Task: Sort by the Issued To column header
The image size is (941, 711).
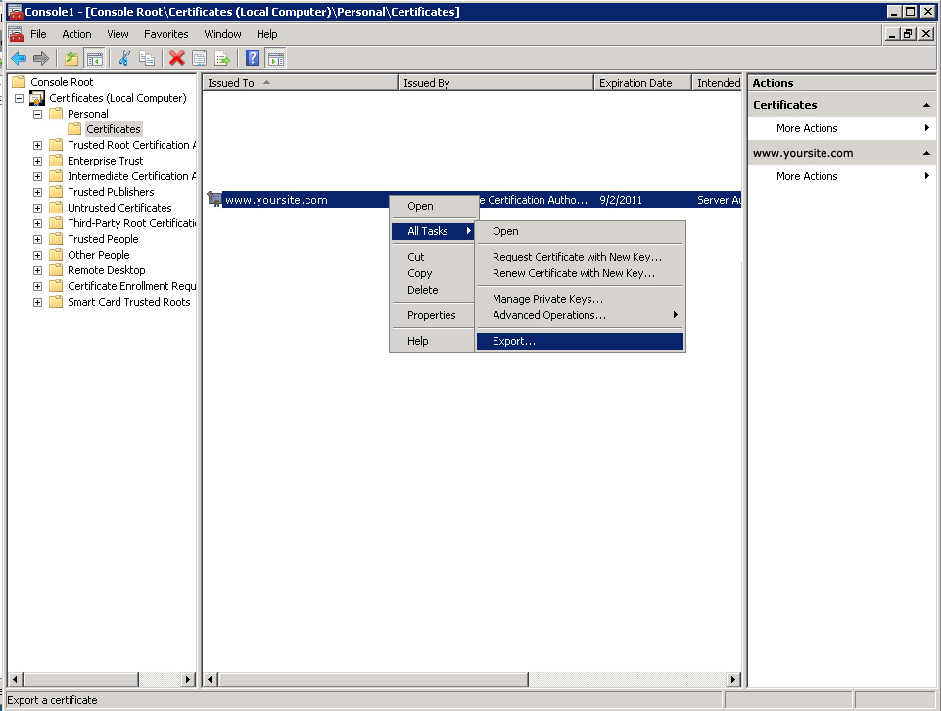Action: [300, 83]
